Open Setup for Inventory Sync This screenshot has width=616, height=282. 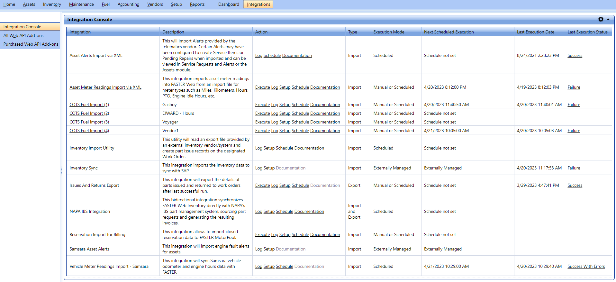point(269,168)
